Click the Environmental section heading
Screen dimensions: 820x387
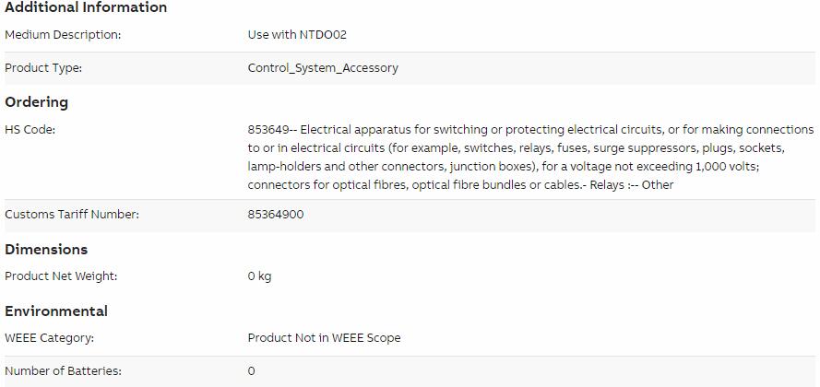(x=56, y=311)
